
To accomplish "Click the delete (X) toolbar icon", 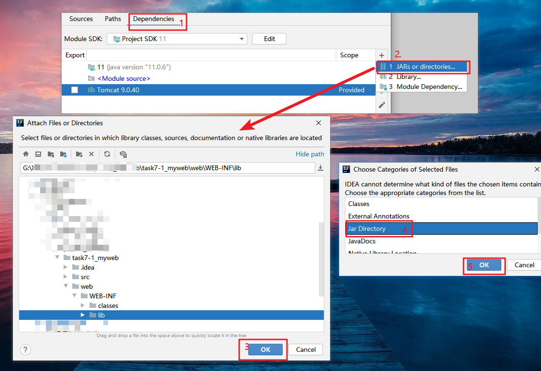I will [91, 154].
